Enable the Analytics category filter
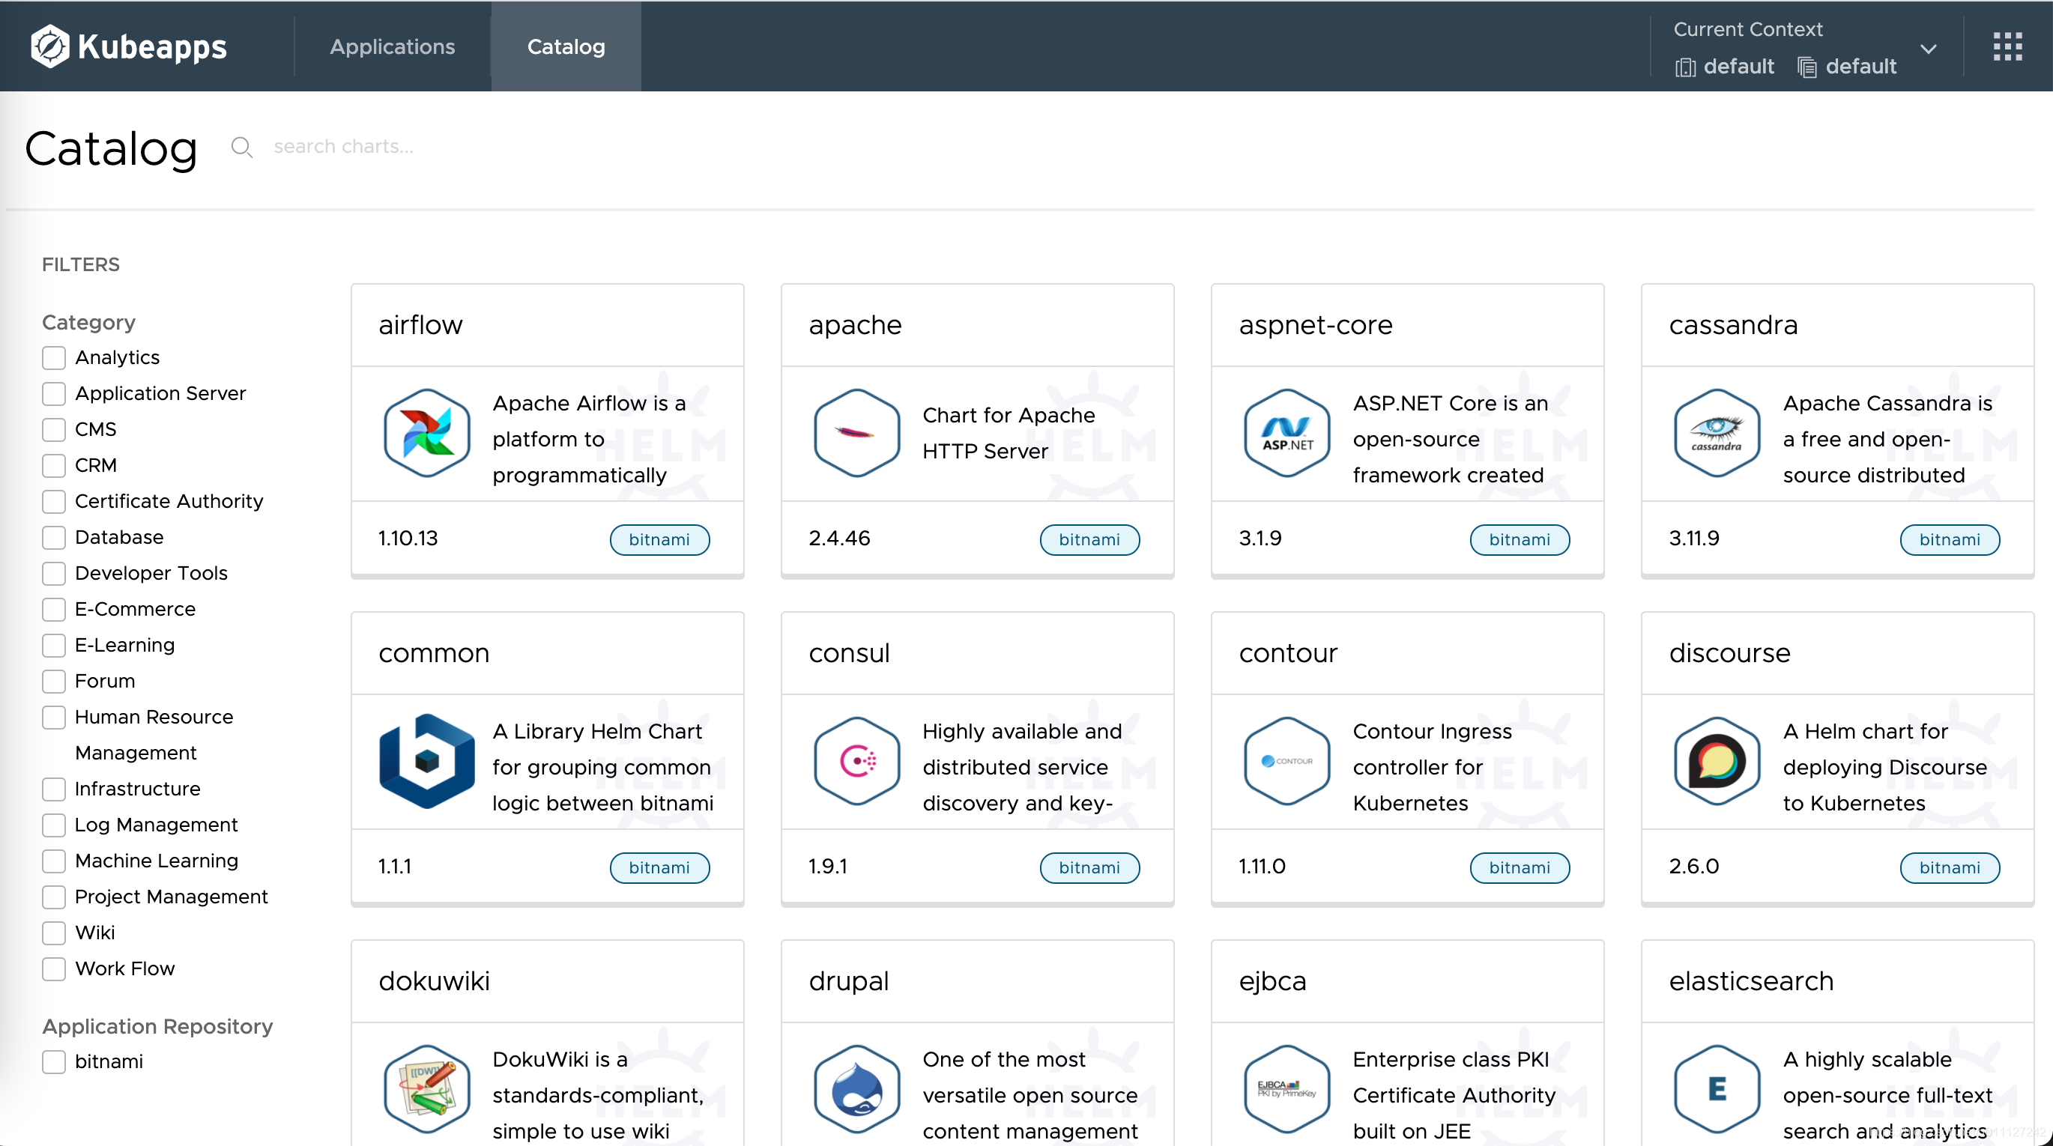The width and height of the screenshot is (2053, 1146). point(54,357)
